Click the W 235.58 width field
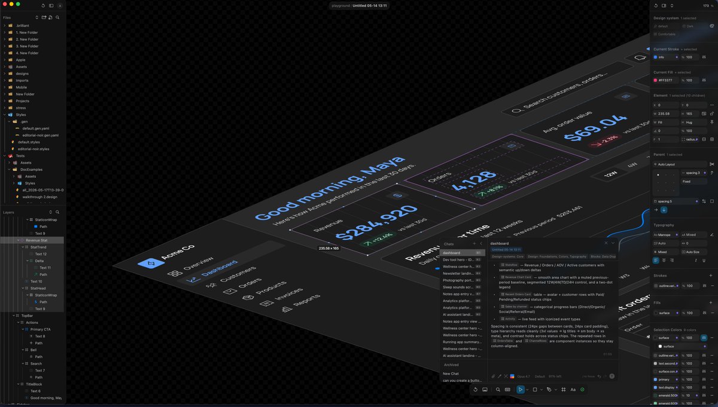The image size is (718, 407). [x=665, y=113]
